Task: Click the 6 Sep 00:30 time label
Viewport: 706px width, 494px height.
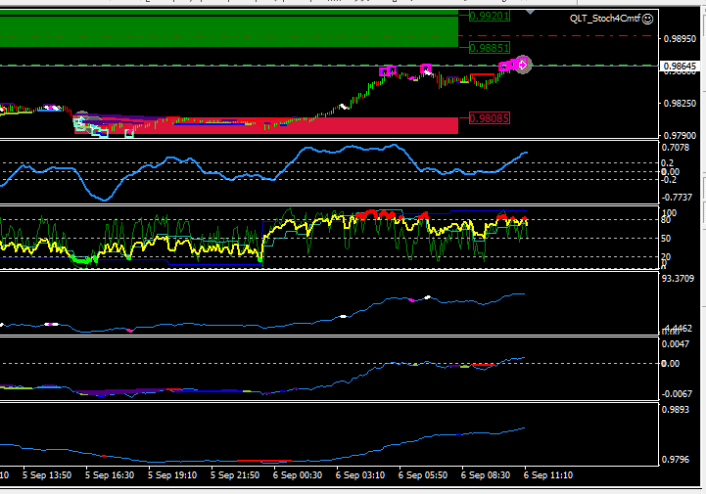Action: 298,475
